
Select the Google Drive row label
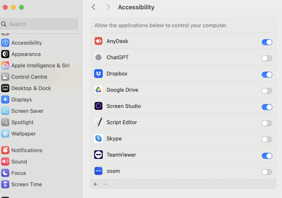click(122, 90)
